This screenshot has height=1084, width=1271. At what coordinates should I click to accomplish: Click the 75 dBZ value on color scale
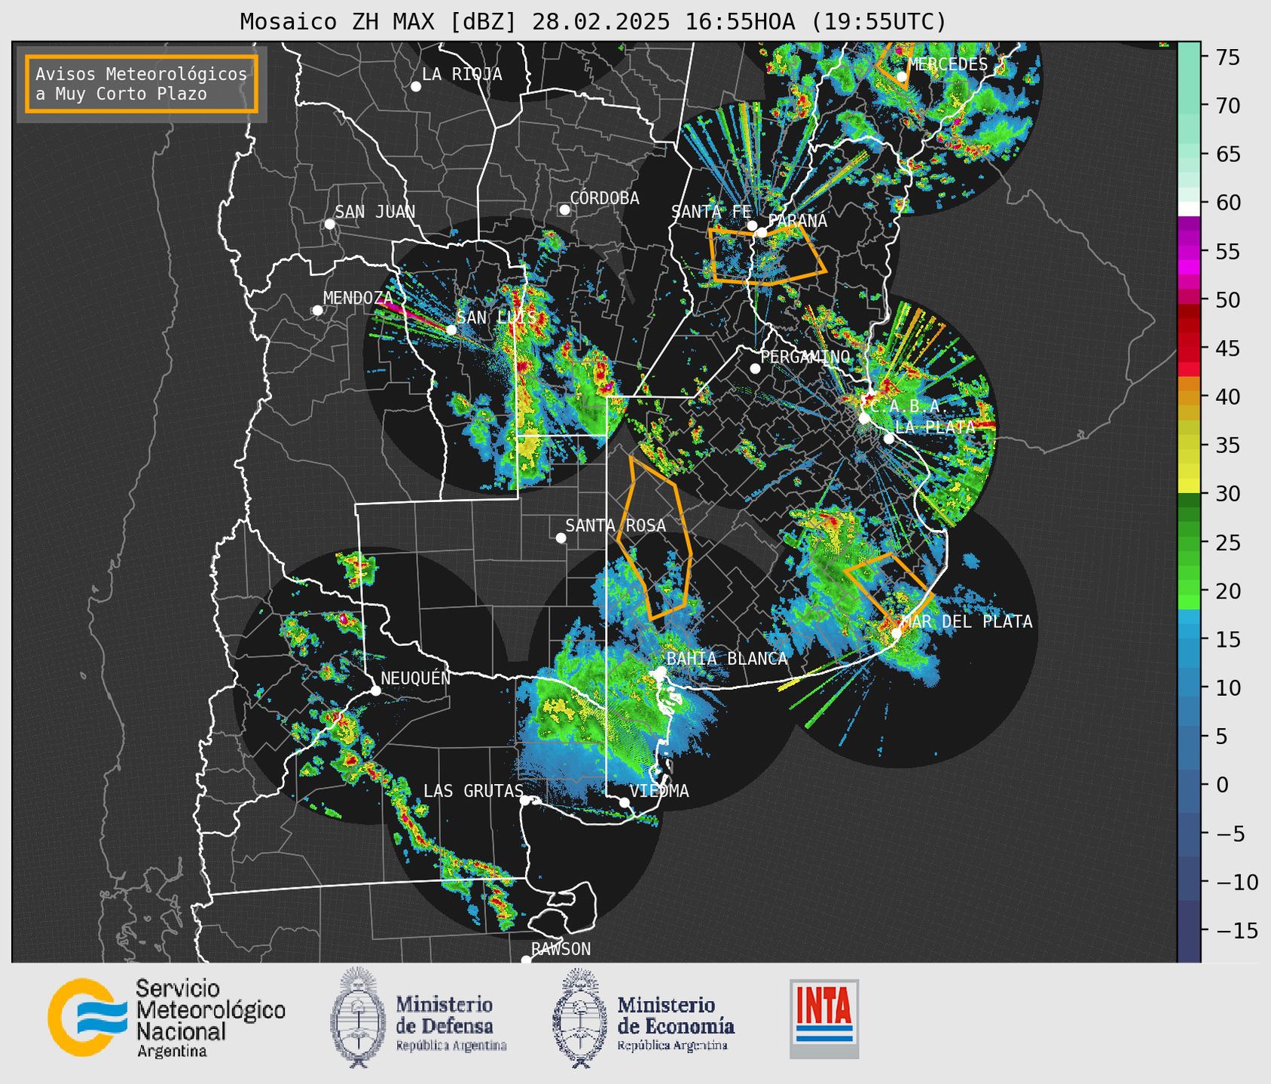(1227, 57)
